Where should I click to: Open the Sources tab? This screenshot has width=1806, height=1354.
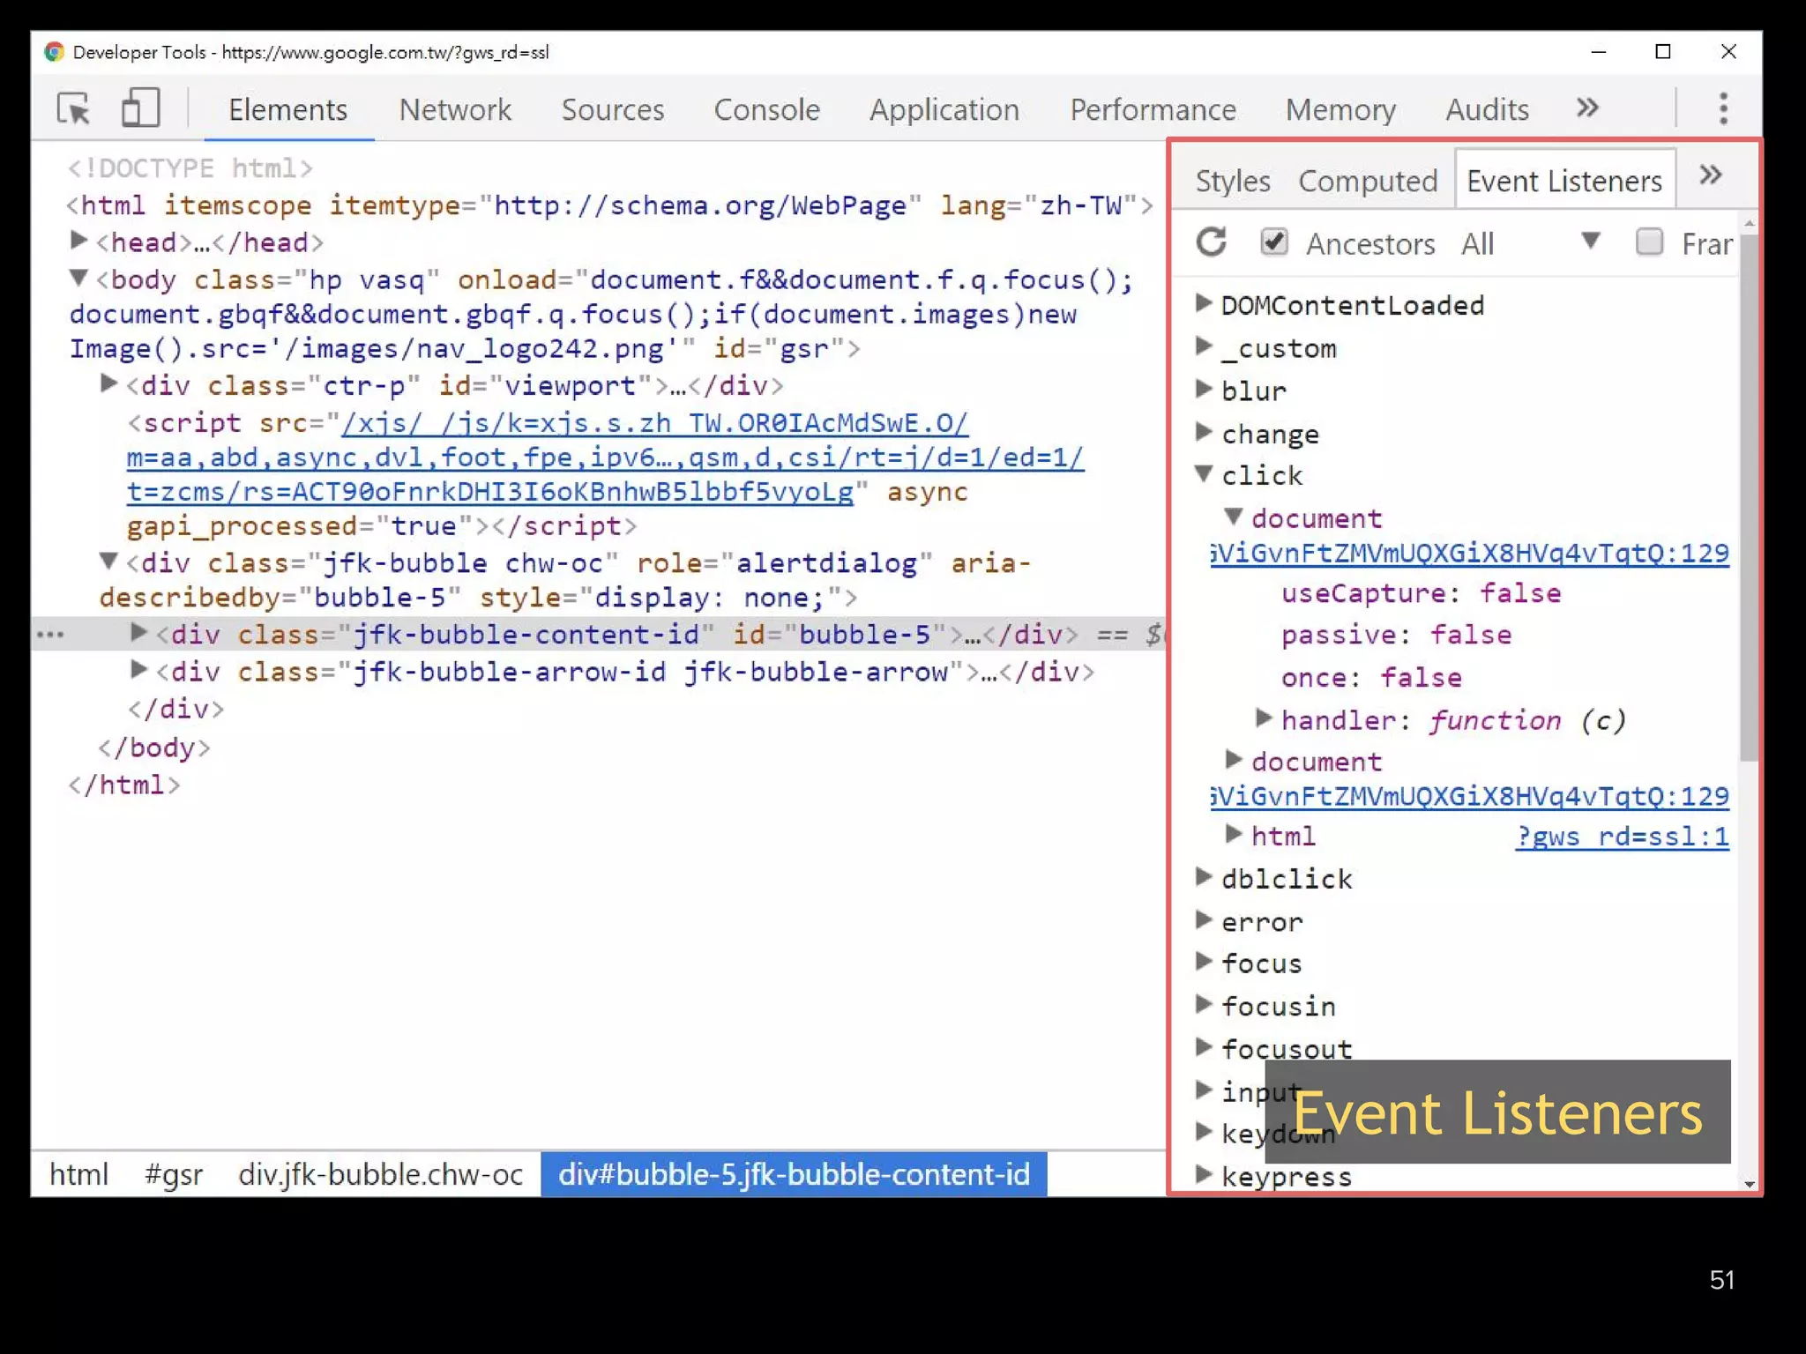613,109
